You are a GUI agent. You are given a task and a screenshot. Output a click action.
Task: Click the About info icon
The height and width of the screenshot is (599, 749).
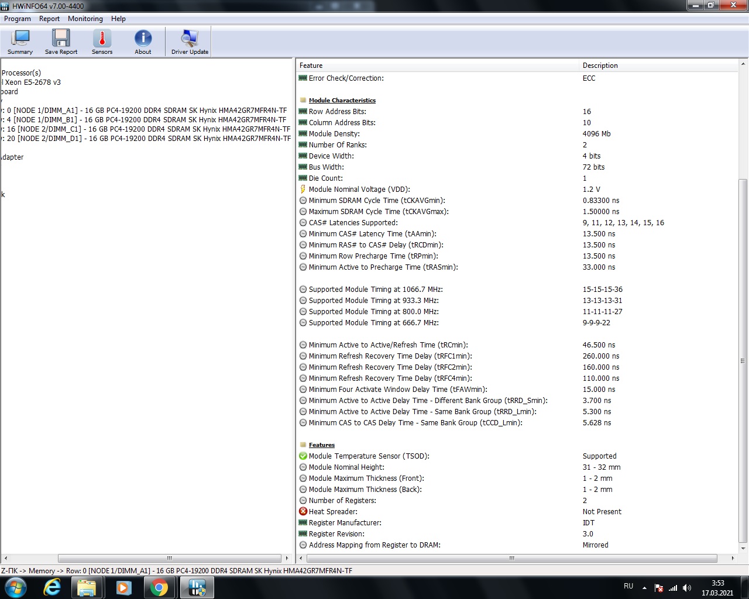(x=143, y=38)
